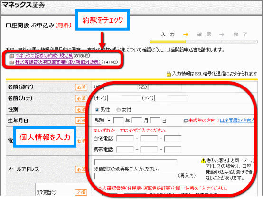
Task: Click the SSL padlock icon
Action: tap(169, 74)
